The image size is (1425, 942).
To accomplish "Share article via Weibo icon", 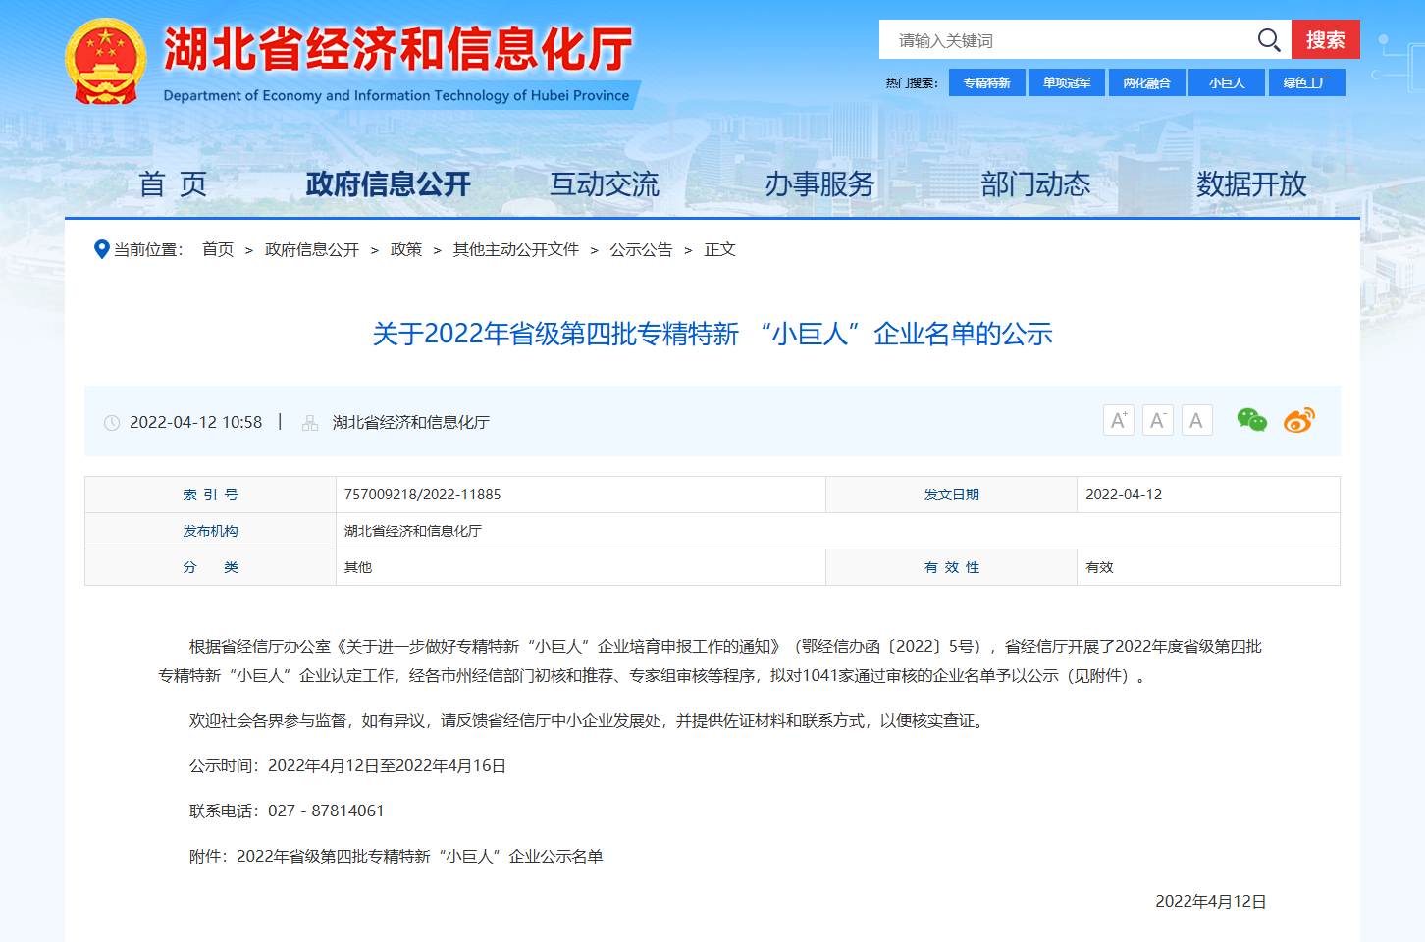I will [1298, 421].
